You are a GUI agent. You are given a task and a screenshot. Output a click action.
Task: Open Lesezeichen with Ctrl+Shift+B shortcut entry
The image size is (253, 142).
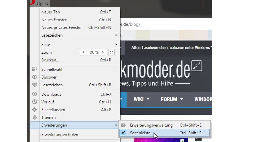click(x=75, y=85)
